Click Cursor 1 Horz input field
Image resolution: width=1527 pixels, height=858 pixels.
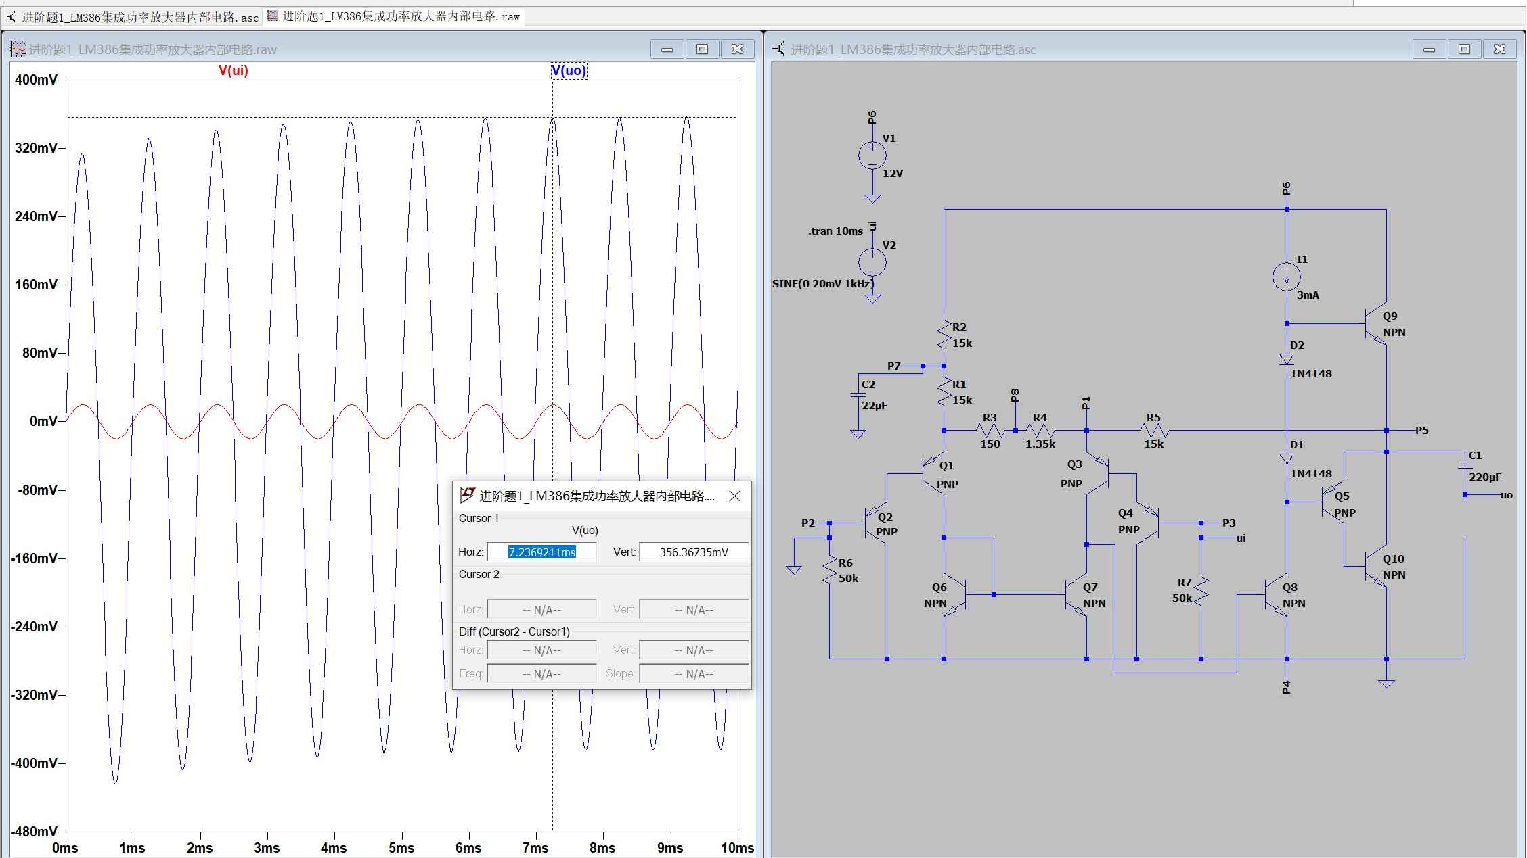click(x=541, y=552)
